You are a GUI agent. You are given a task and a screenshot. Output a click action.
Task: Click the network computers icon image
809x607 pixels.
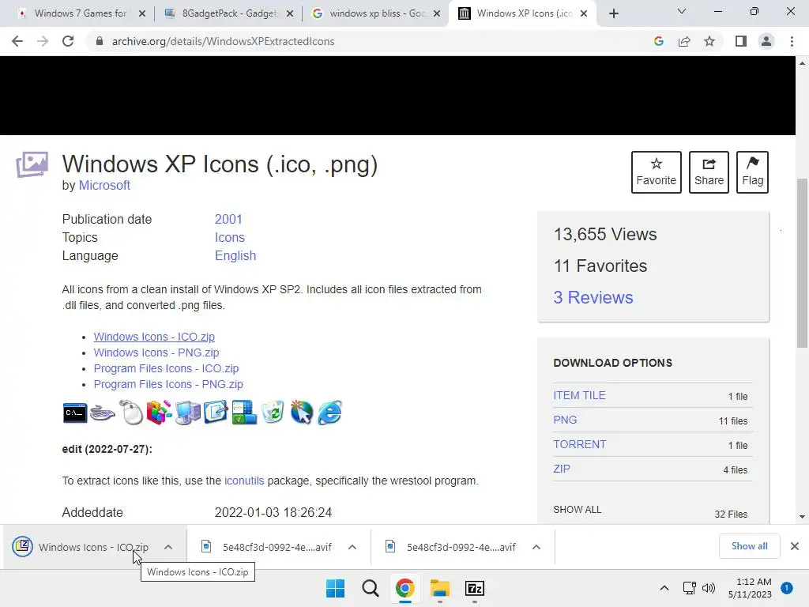pyautogui.click(x=188, y=413)
